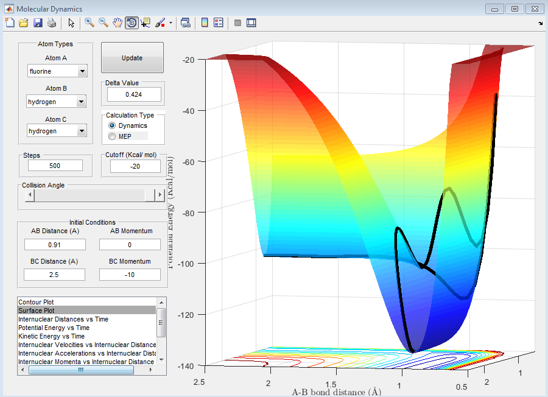This screenshot has width=548, height=397.
Task: Select the MEP calculation type
Action: tap(112, 136)
